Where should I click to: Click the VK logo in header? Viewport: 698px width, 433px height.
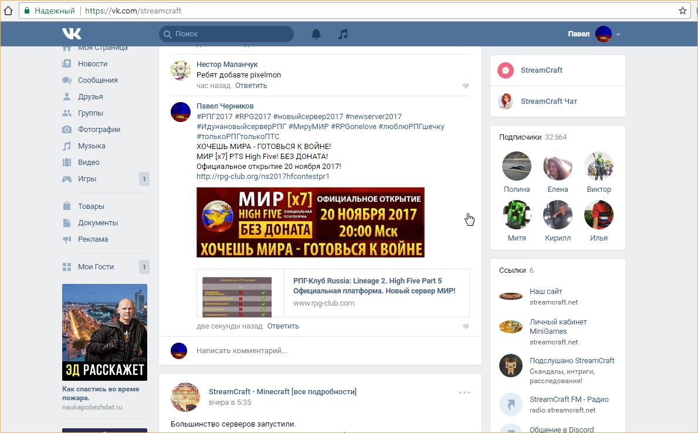72,33
